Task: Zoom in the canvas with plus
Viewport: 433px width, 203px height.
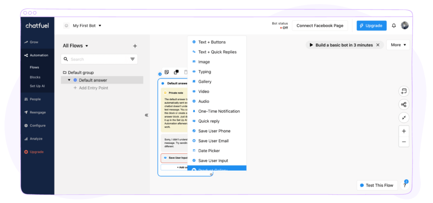Action: point(404,131)
